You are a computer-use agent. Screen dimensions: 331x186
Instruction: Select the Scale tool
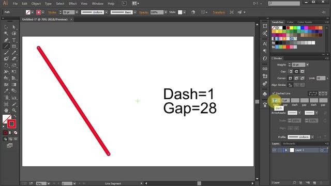click(x=14, y=66)
